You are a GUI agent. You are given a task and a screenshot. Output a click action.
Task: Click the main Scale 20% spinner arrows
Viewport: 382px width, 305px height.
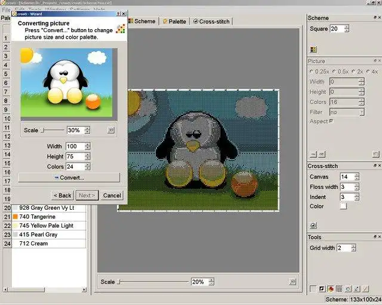[x=211, y=282]
